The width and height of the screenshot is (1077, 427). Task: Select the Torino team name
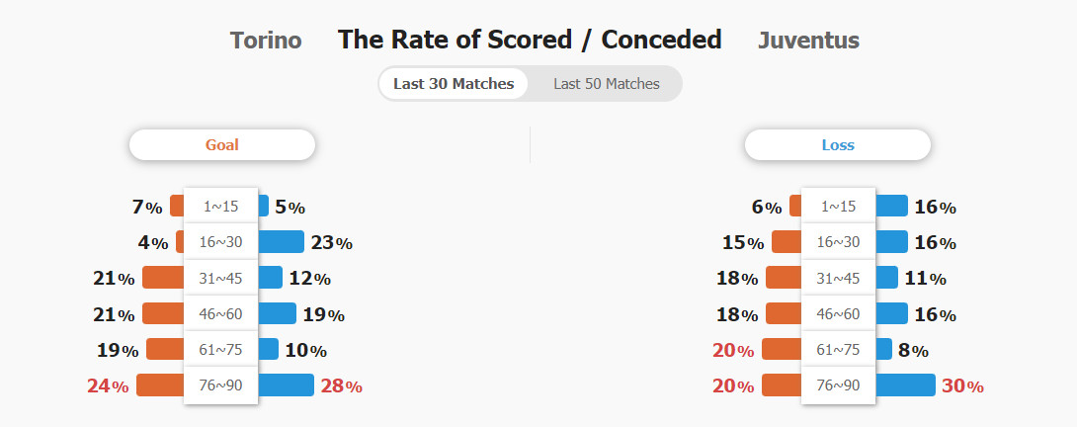266,41
